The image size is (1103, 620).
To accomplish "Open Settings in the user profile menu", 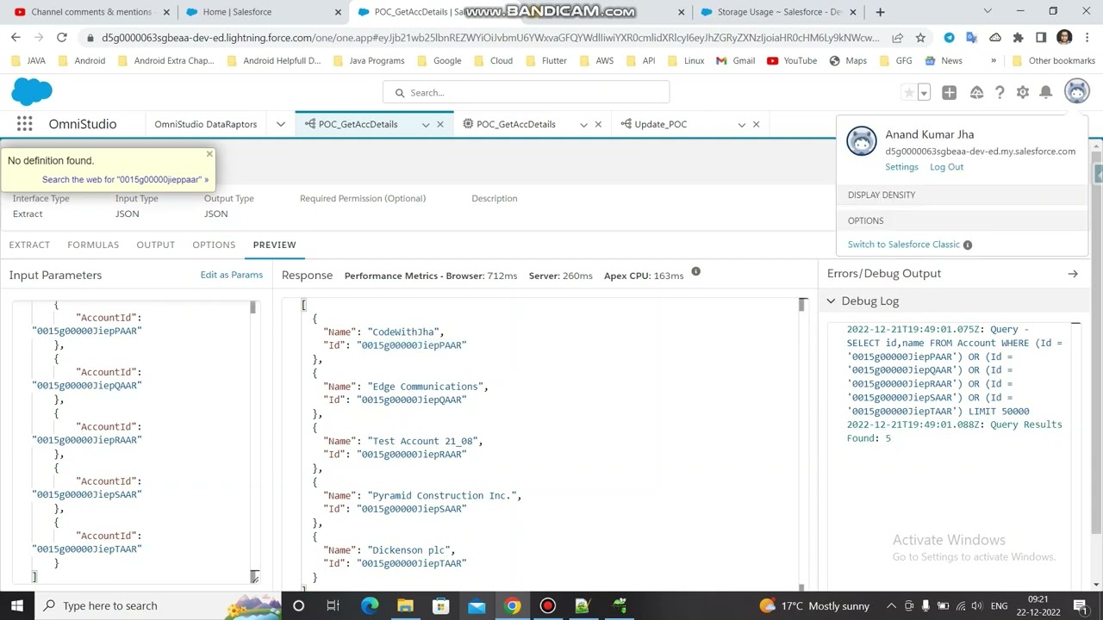I will coord(901,167).
